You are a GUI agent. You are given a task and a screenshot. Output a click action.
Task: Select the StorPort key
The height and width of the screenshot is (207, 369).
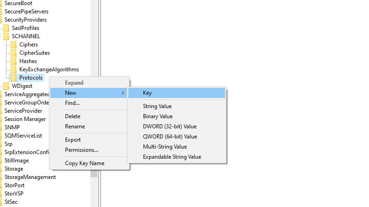click(14, 185)
